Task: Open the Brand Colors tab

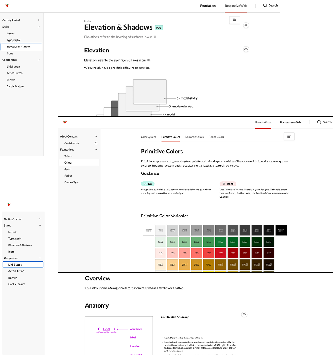Action: point(217,137)
